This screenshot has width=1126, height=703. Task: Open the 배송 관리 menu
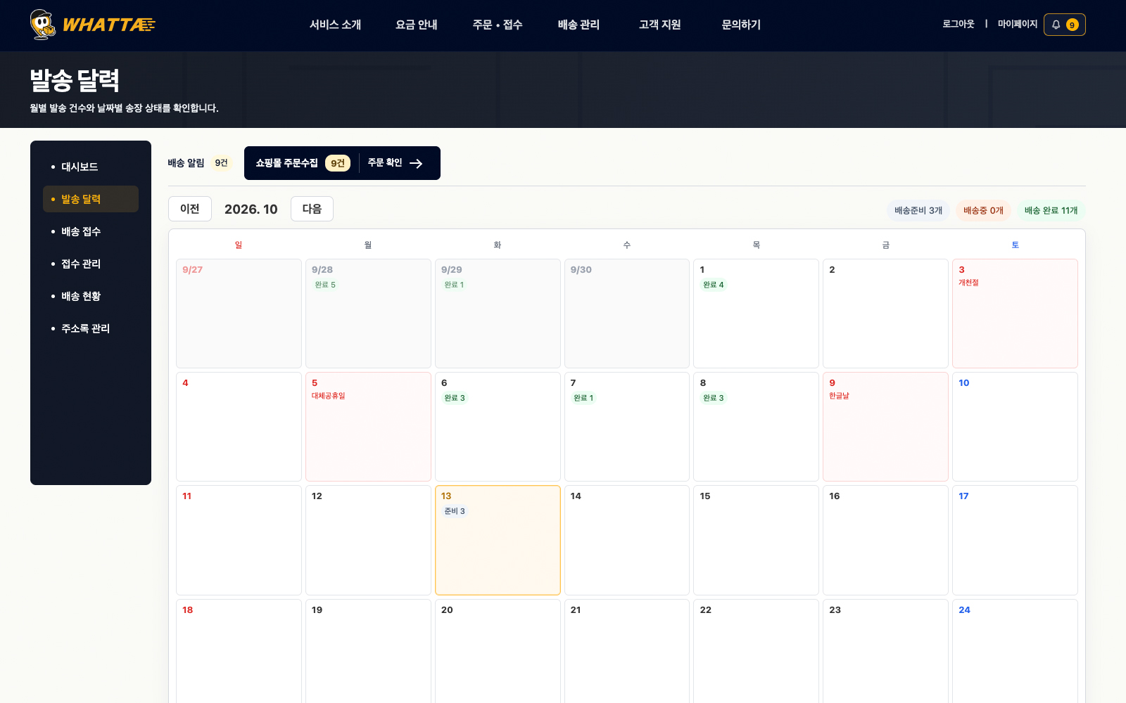click(578, 25)
